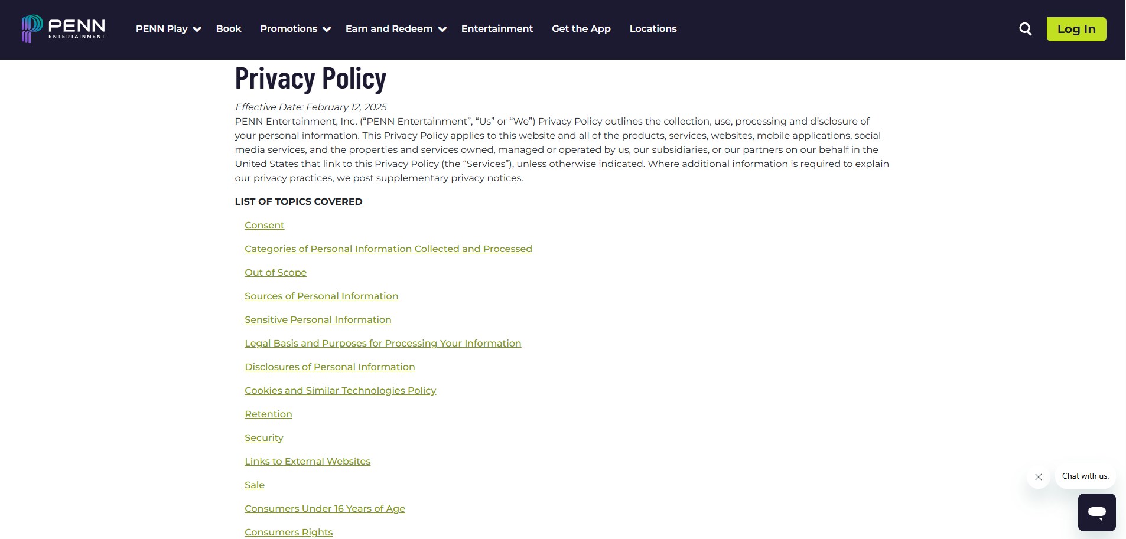This screenshot has height=539, width=1126.
Task: Open the chat bubble widget
Action: pyautogui.click(x=1097, y=512)
